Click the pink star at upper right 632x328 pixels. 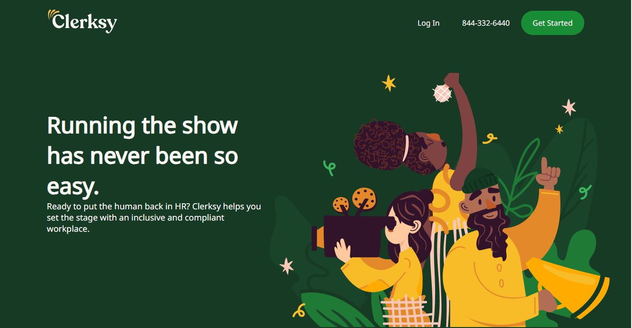[569, 107]
